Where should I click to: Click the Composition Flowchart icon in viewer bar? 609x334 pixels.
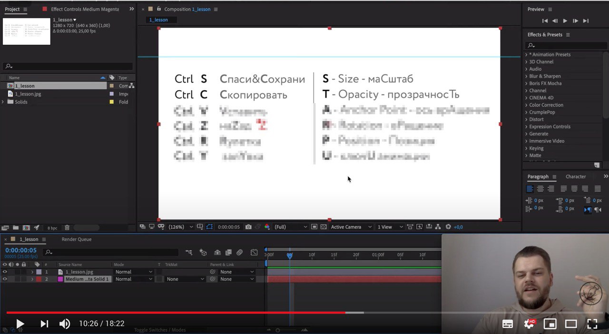pos(438,227)
